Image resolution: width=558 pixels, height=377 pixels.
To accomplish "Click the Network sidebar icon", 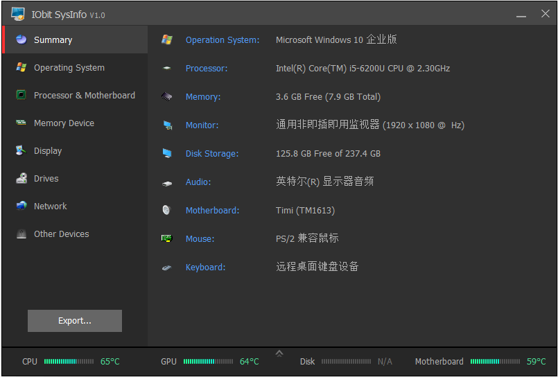I will (x=21, y=206).
